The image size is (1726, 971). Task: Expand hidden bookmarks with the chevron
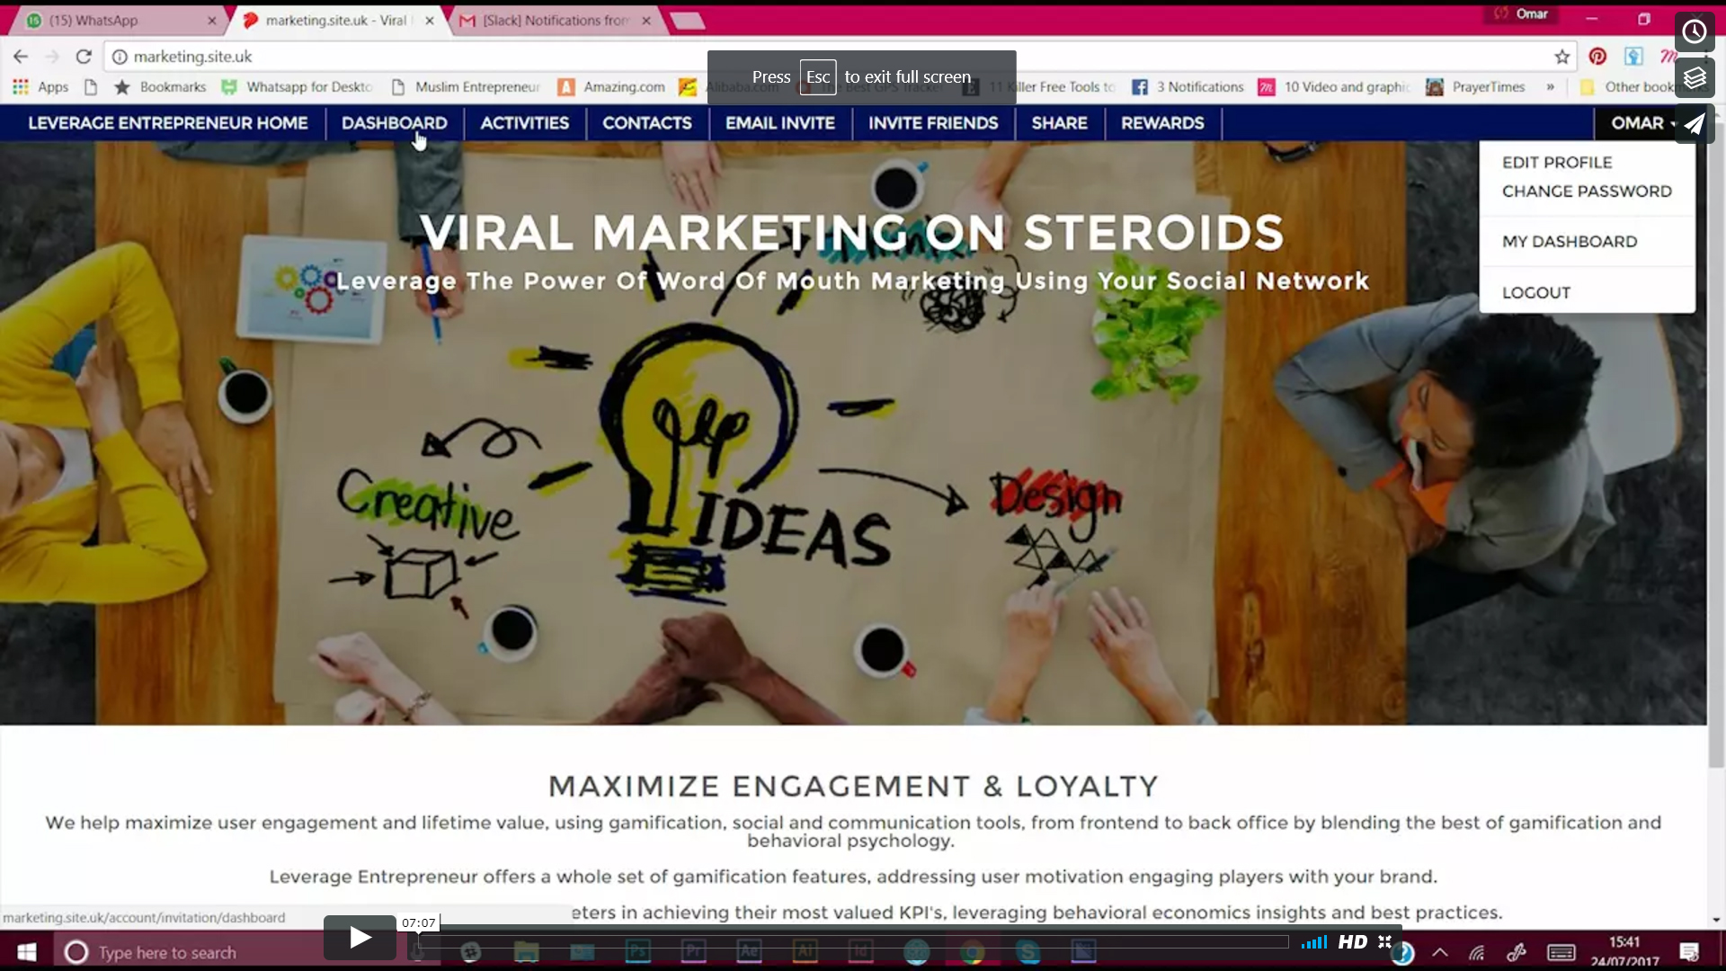click(1550, 87)
